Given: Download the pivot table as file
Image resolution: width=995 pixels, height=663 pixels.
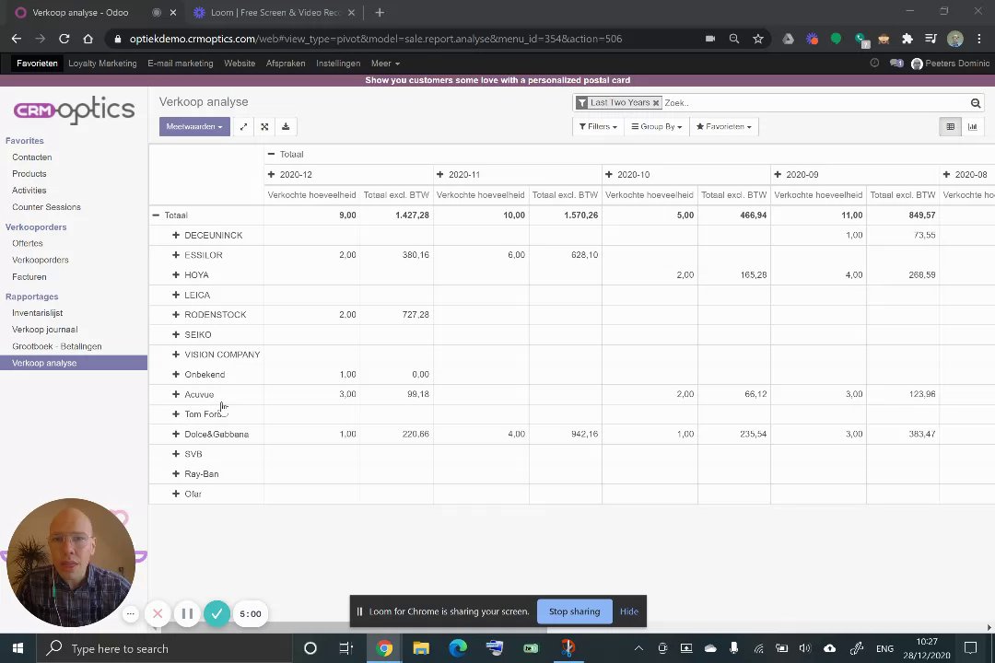Looking at the screenshot, I should tap(286, 127).
